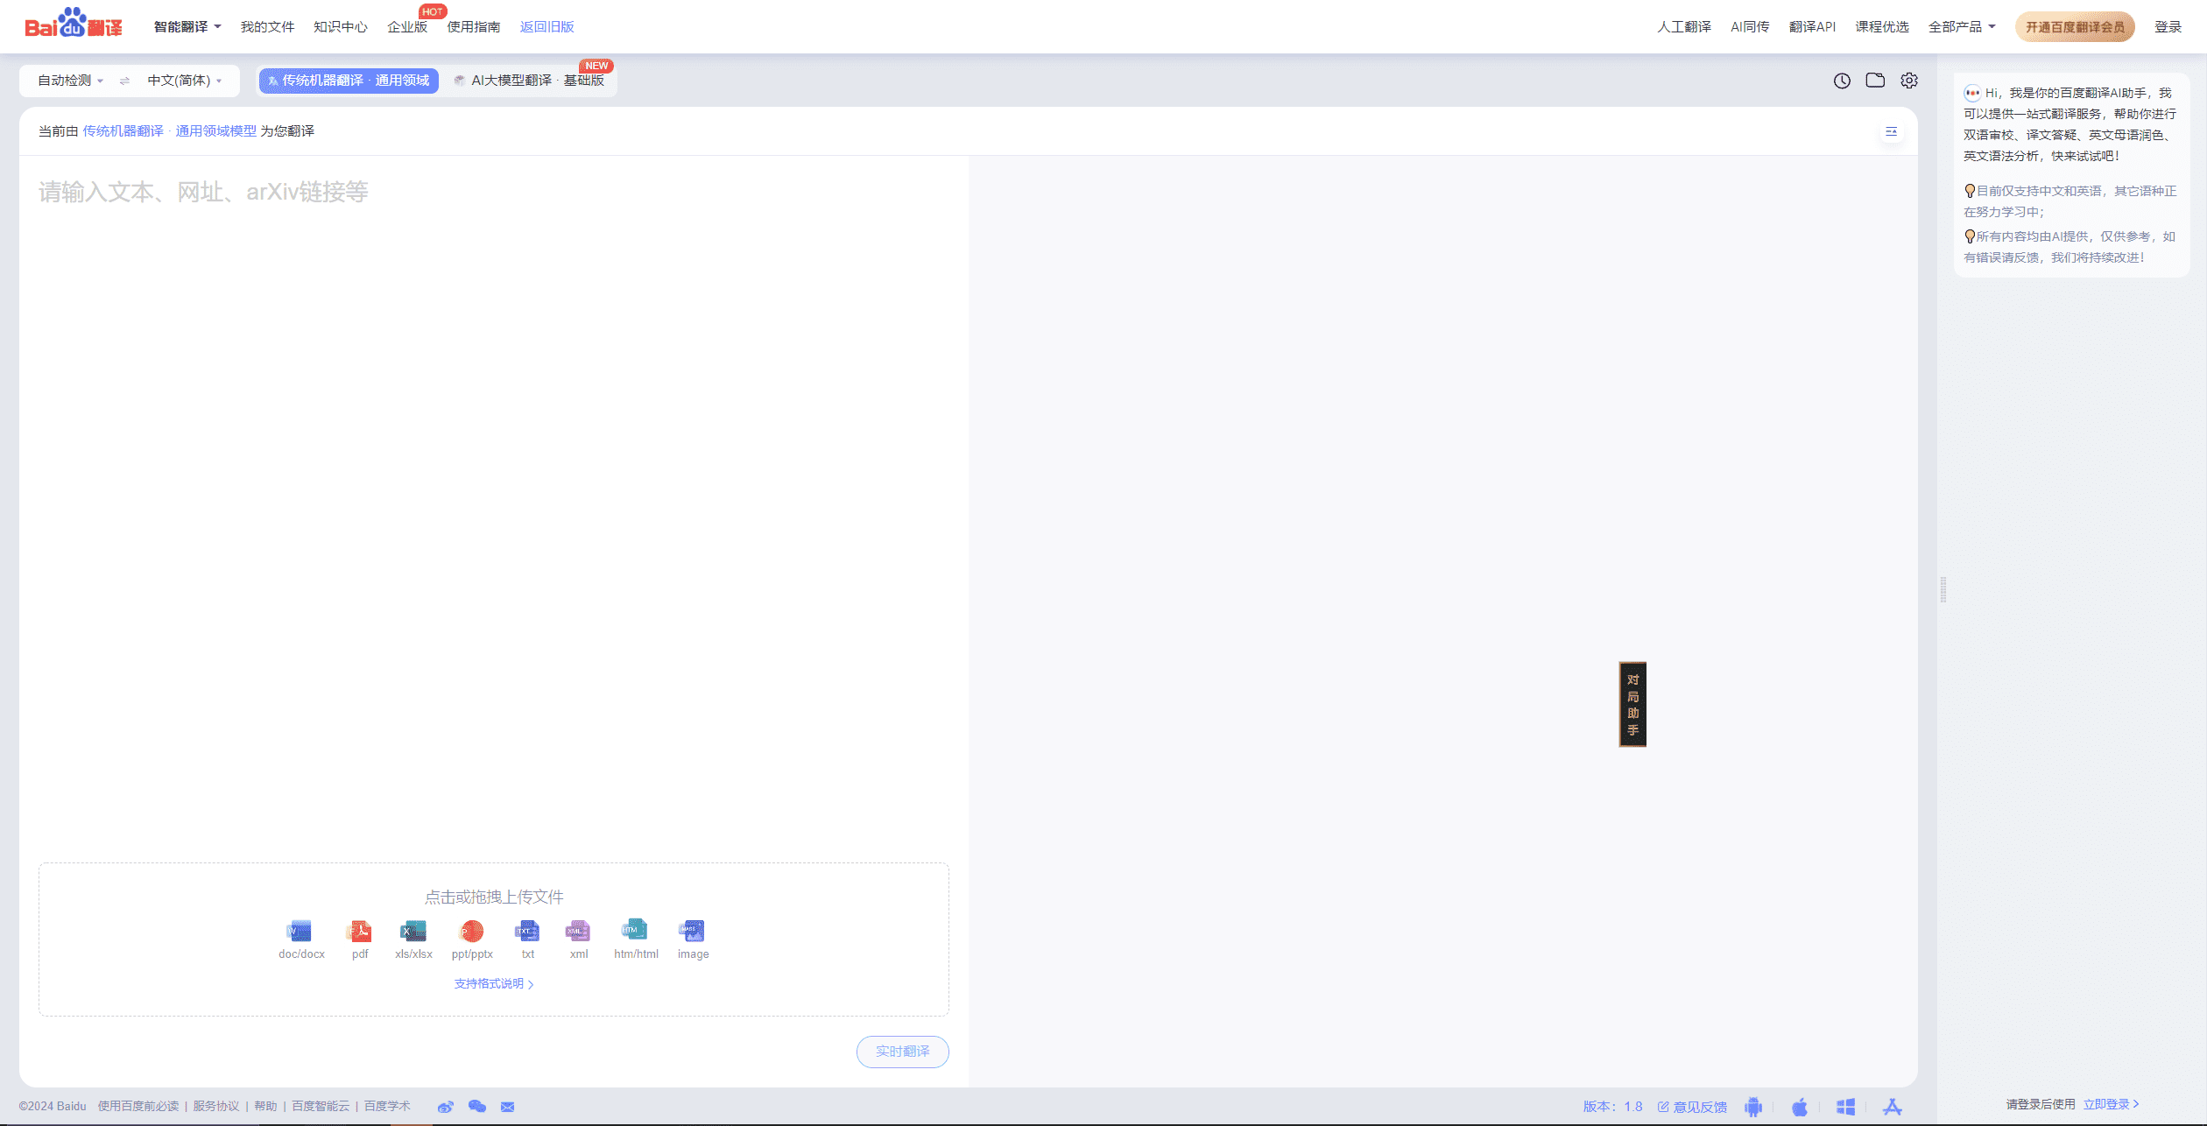Open translation history clock icon
2207x1126 pixels.
point(1842,81)
